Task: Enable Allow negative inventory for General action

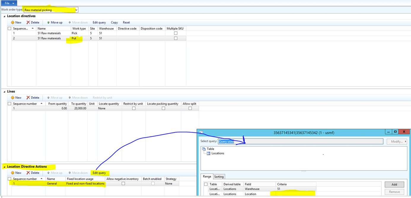Action: pyautogui.click(x=122, y=183)
